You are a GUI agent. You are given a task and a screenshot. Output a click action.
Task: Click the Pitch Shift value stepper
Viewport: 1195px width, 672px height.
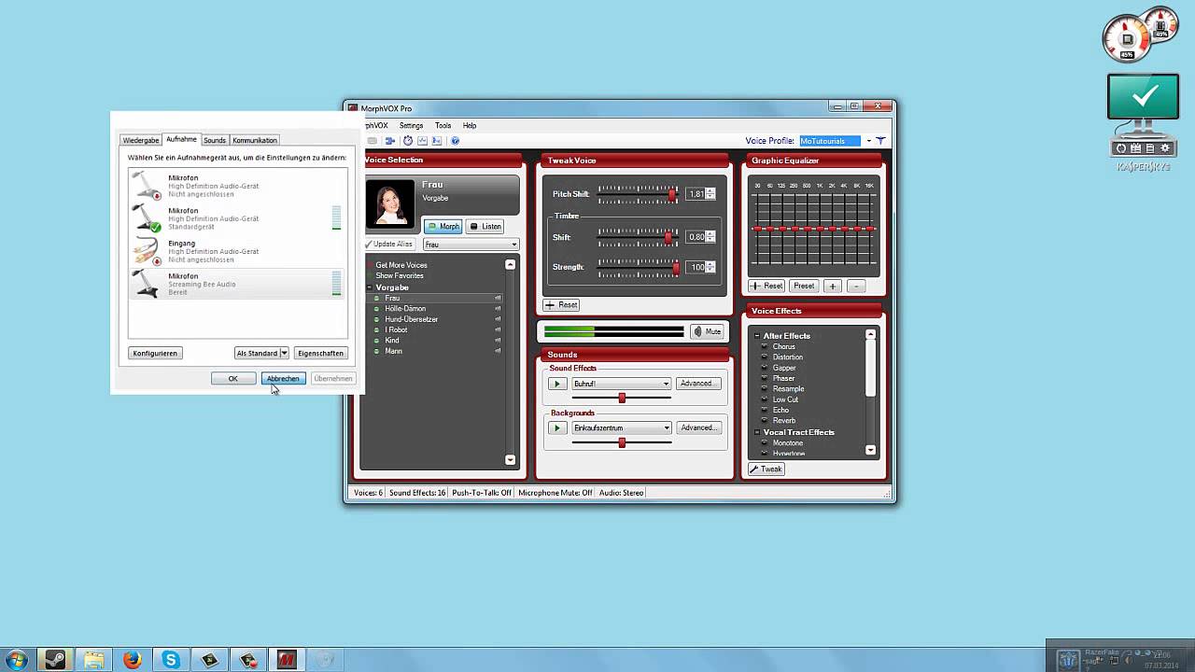pyautogui.click(x=710, y=194)
